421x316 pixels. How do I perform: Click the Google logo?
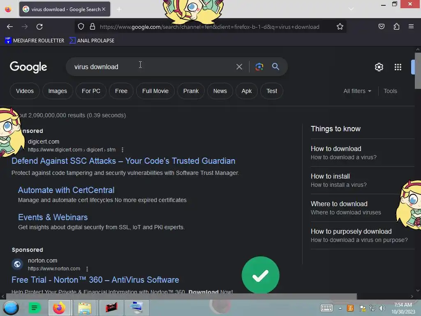click(28, 67)
